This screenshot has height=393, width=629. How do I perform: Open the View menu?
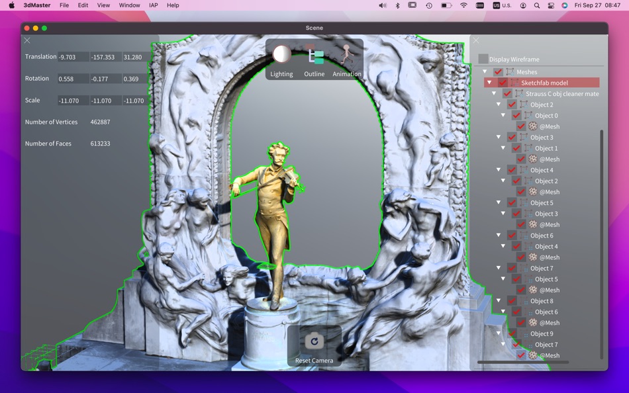pos(103,5)
